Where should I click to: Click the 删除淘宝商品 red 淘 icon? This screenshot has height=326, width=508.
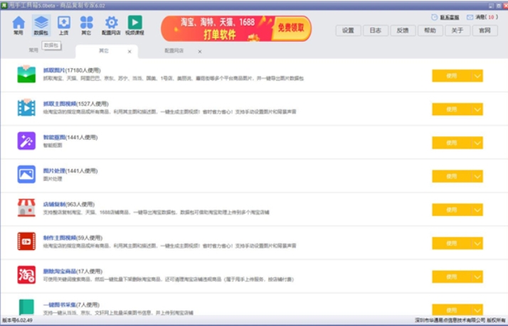26,275
